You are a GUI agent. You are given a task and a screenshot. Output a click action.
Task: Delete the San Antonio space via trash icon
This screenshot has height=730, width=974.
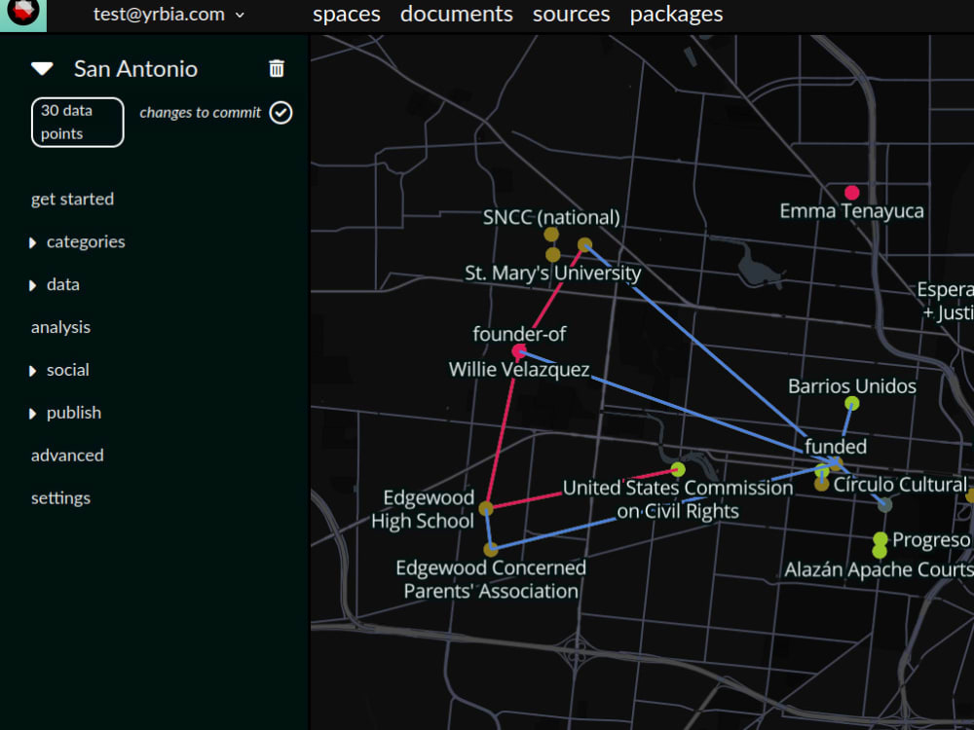click(x=277, y=68)
